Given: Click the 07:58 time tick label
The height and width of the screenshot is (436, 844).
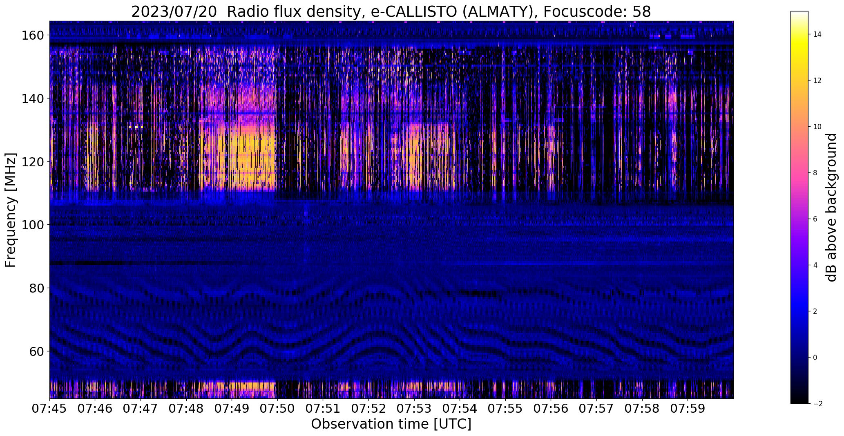Looking at the screenshot, I should click(x=642, y=408).
